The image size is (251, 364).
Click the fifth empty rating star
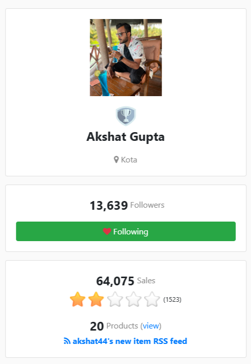[x=152, y=299]
